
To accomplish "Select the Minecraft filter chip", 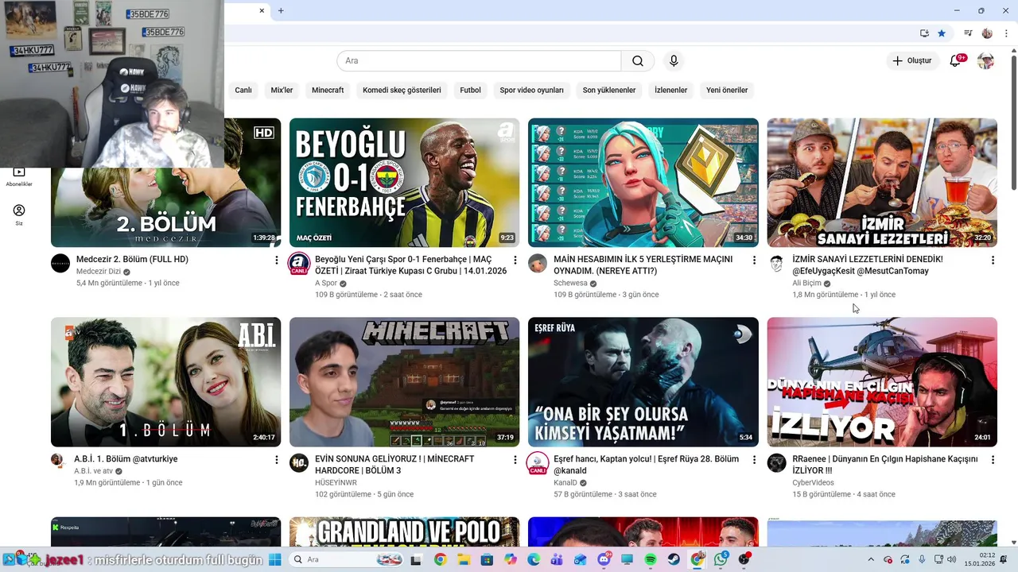I will (328, 91).
